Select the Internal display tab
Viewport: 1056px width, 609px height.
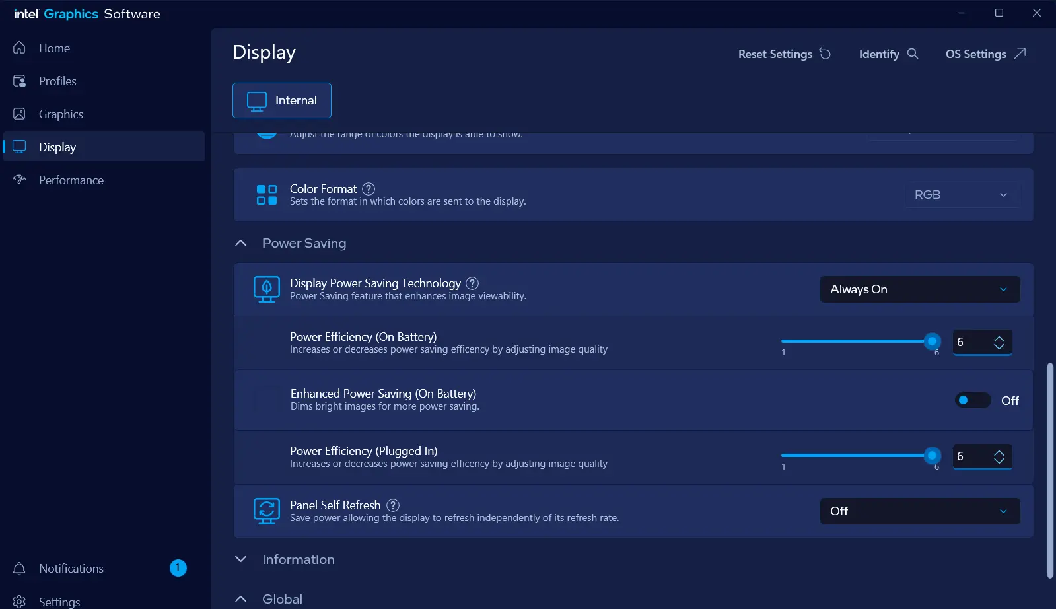[x=282, y=100]
